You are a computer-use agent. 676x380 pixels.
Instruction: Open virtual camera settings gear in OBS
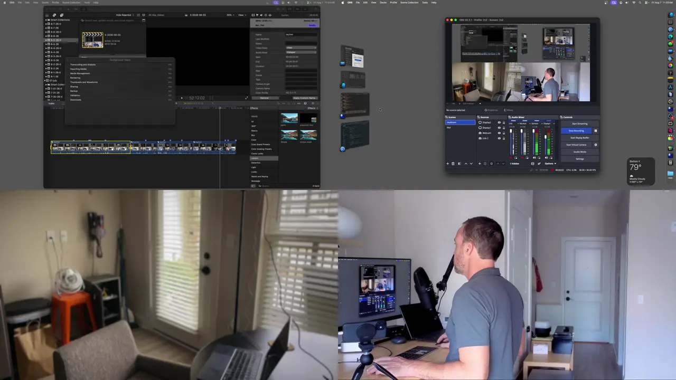point(596,145)
